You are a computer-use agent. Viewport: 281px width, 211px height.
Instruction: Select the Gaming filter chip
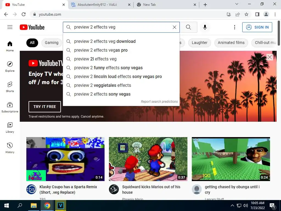[52, 43]
